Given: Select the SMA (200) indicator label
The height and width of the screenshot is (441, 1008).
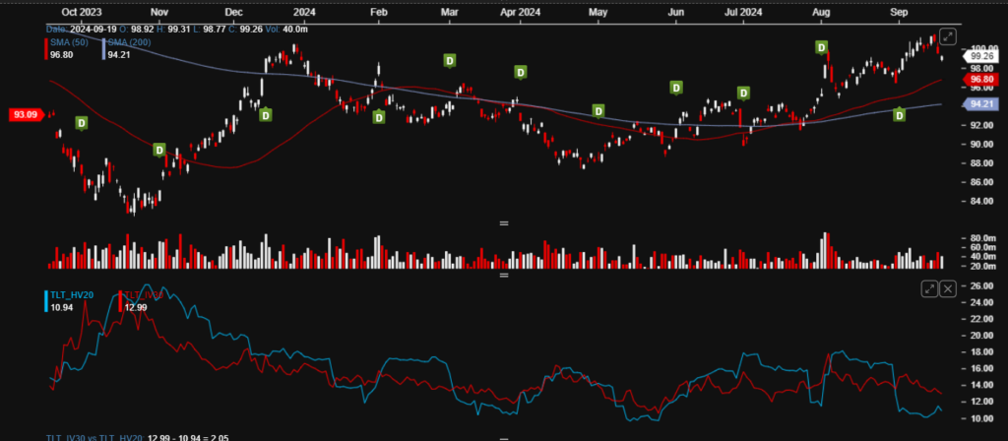Looking at the screenshot, I should pyautogui.click(x=129, y=42).
